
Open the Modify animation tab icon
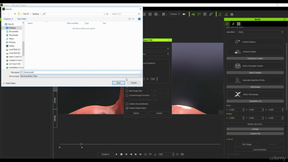click(233, 24)
